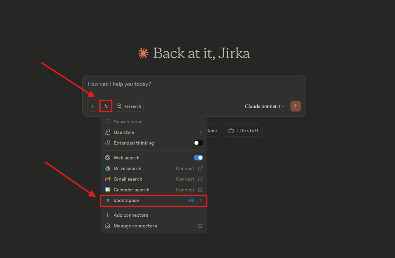The height and width of the screenshot is (258, 395).
Task: Click external link icon on Calendar search row
Action: coord(200,190)
